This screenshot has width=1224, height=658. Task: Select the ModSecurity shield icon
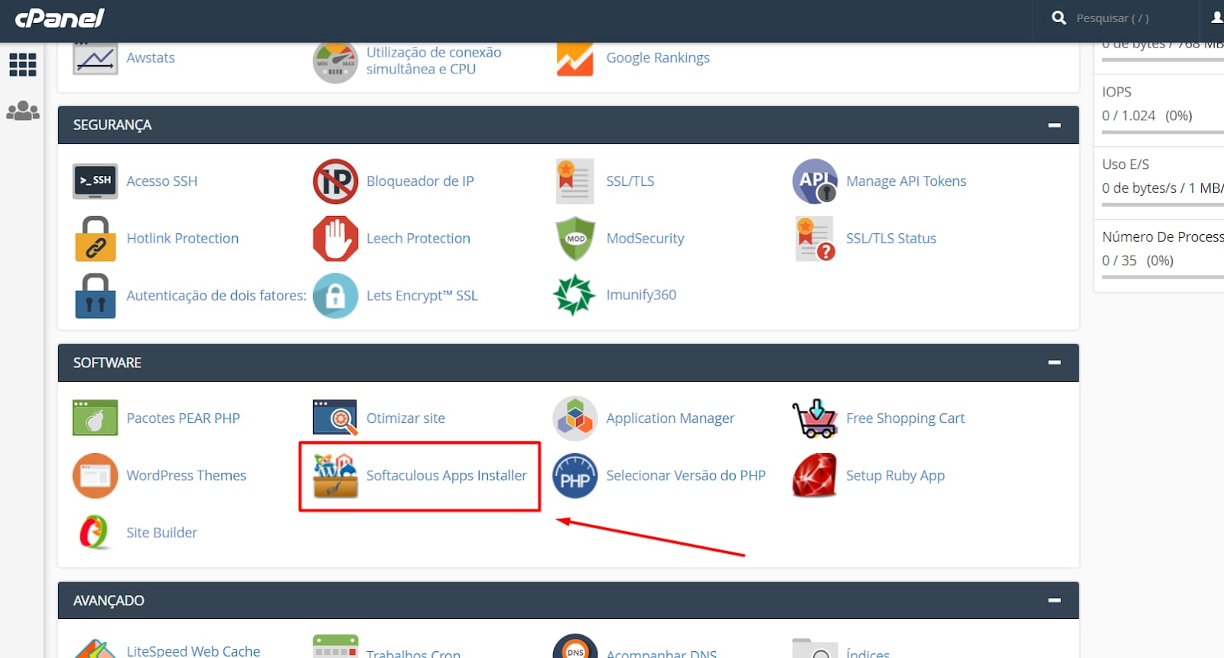(x=575, y=239)
